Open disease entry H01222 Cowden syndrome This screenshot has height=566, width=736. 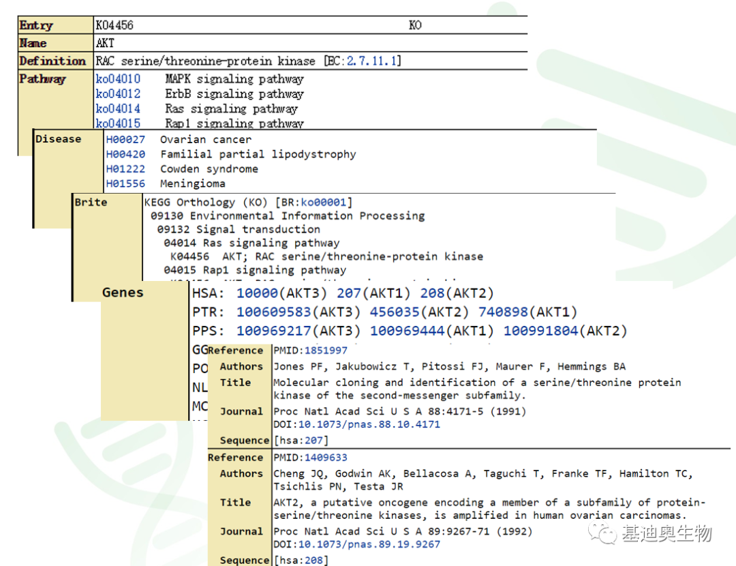(125, 168)
